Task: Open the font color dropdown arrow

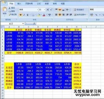Action: 46,15
